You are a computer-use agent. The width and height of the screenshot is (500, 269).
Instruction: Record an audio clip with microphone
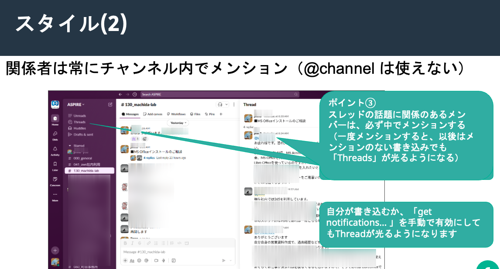tap(163, 260)
